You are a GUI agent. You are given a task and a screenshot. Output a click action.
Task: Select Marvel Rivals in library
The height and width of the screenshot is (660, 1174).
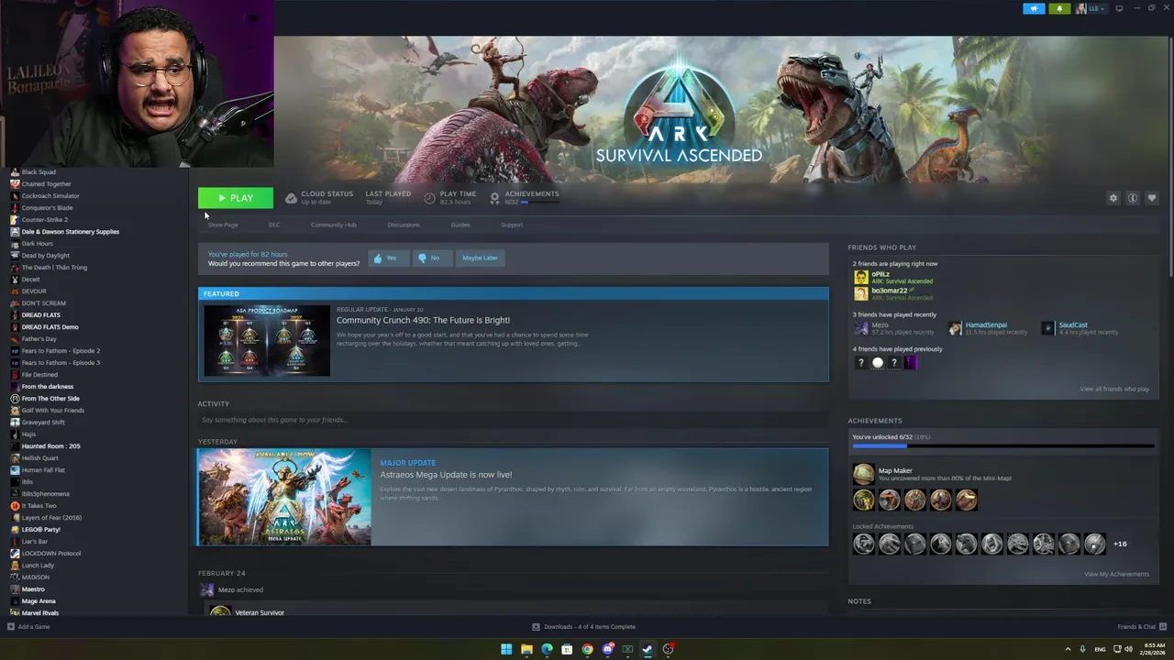tap(39, 613)
